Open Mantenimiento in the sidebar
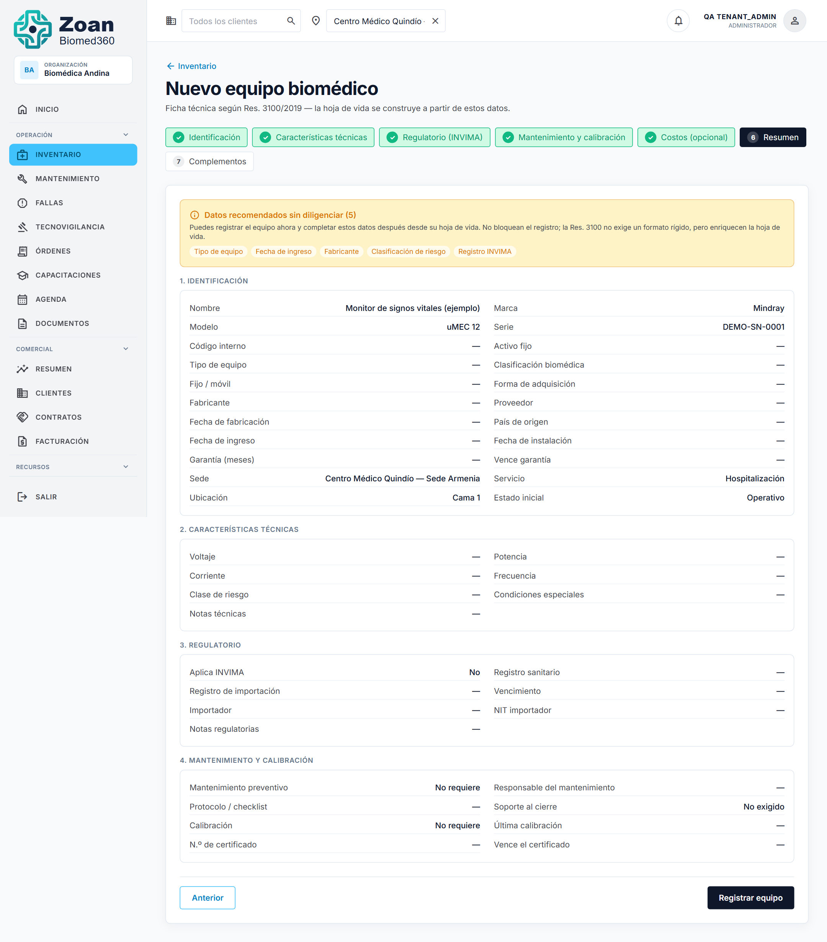Screen dimensions: 827x942 (x=73, y=179)
